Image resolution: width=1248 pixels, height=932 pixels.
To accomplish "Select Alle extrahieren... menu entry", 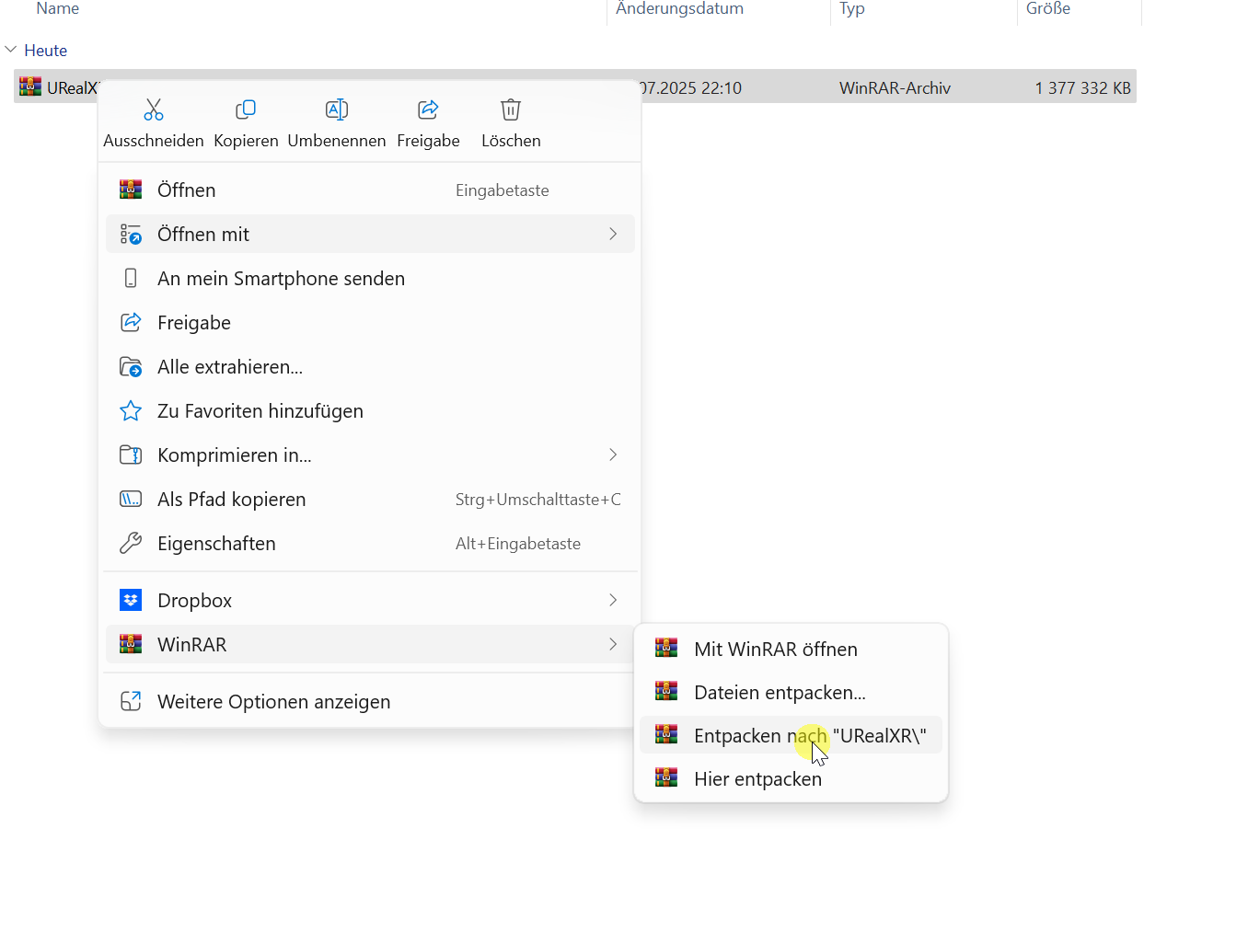I will pyautogui.click(x=230, y=367).
